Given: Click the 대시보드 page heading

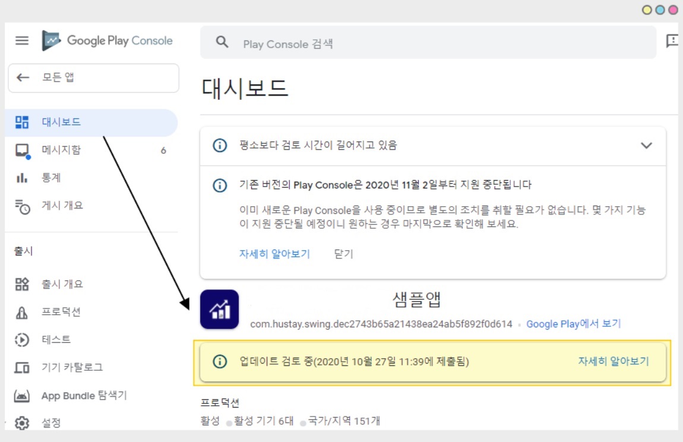Looking at the screenshot, I should [x=244, y=89].
